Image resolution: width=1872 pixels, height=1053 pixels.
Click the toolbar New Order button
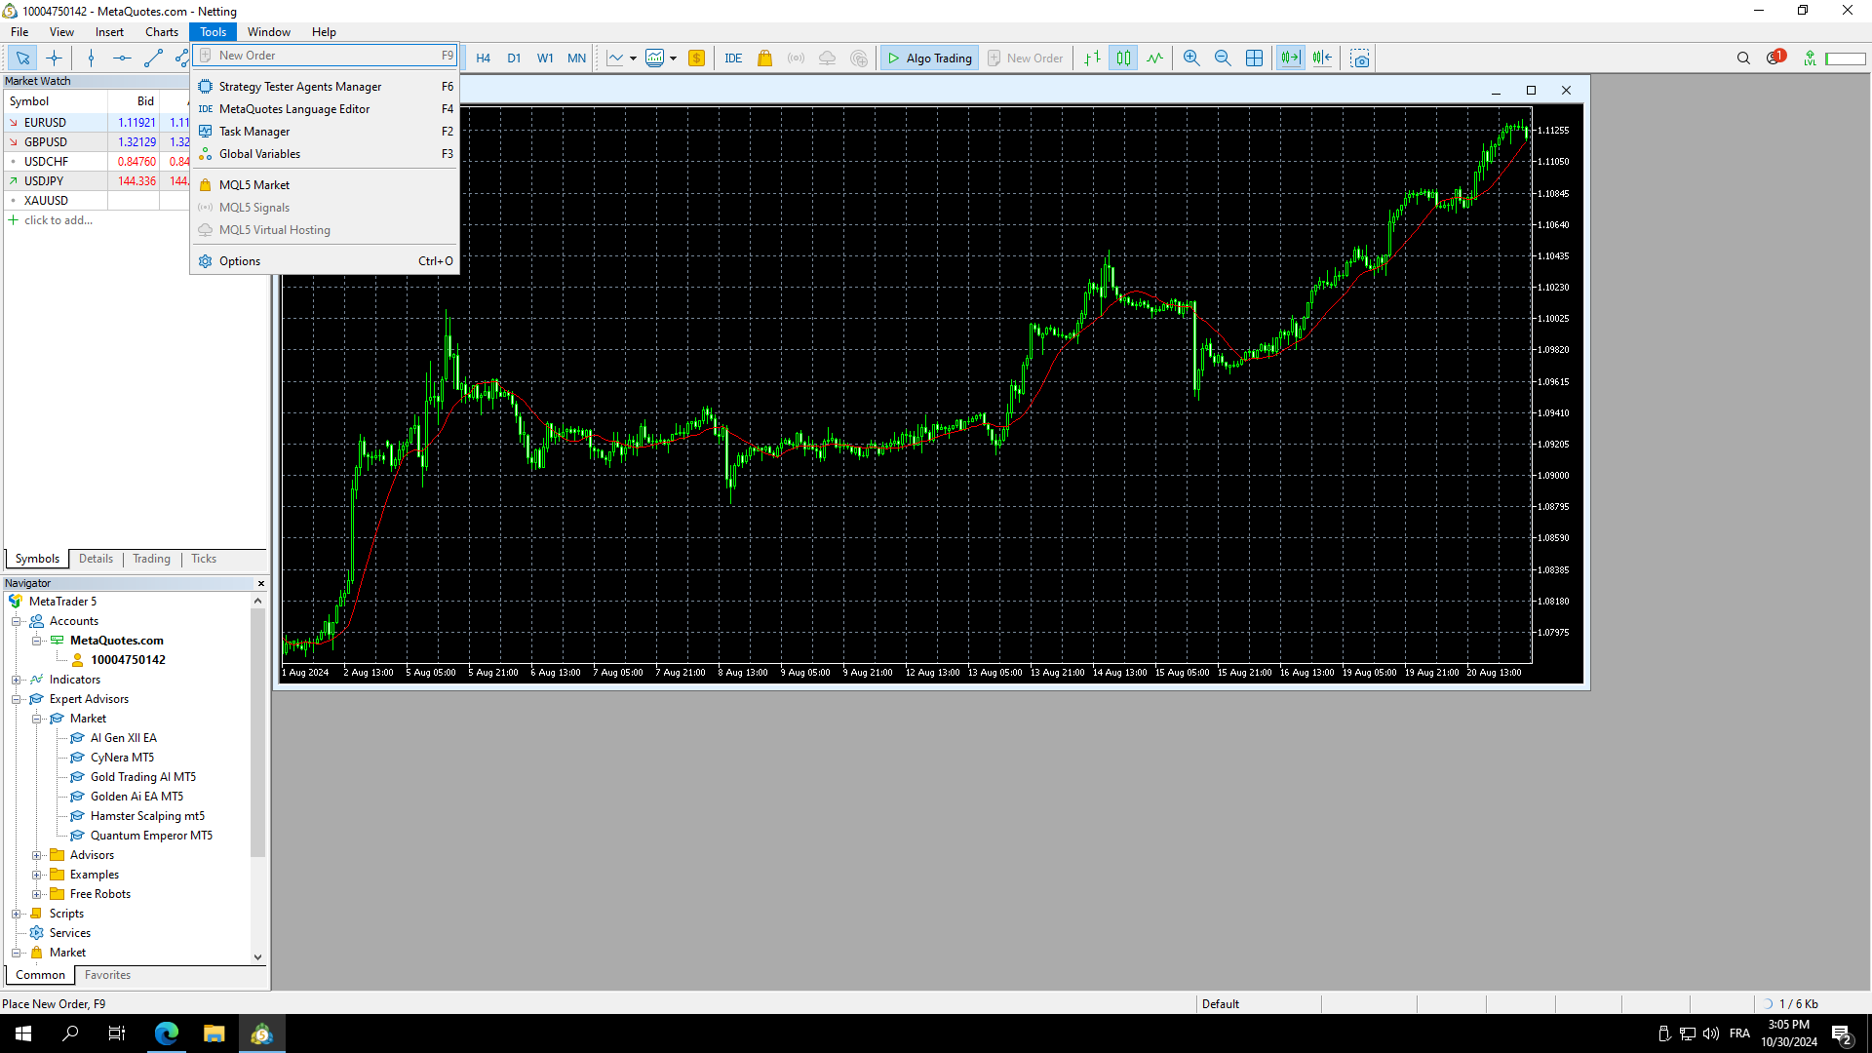1026,58
